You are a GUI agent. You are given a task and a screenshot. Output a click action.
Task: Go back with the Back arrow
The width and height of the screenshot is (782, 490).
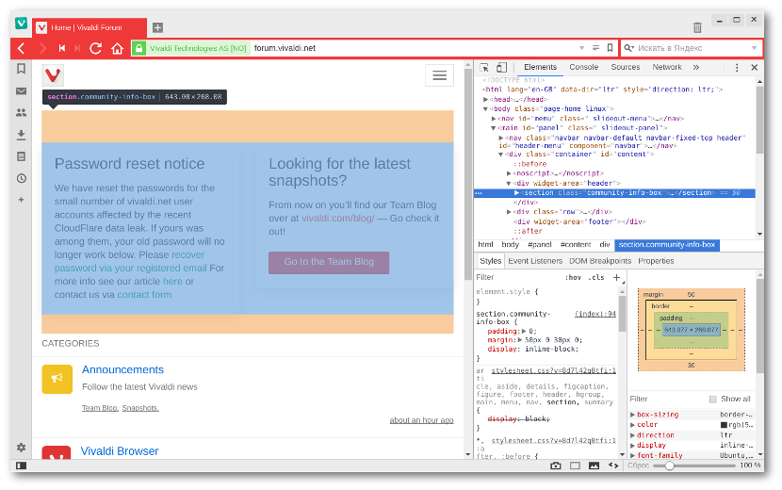tap(22, 48)
